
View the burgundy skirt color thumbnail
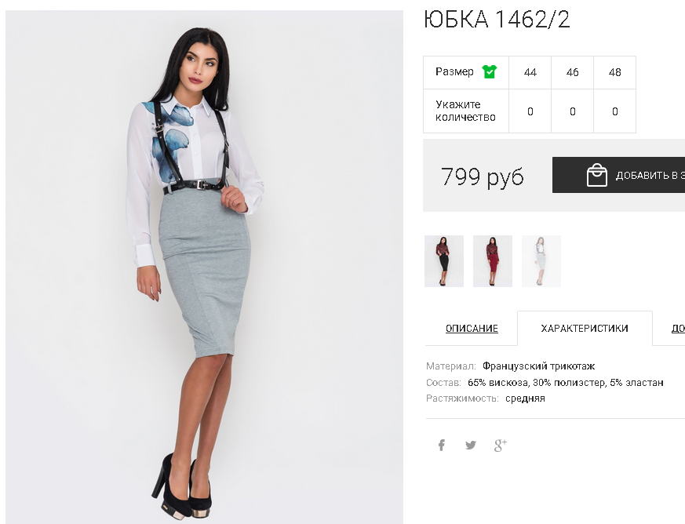coord(492,261)
